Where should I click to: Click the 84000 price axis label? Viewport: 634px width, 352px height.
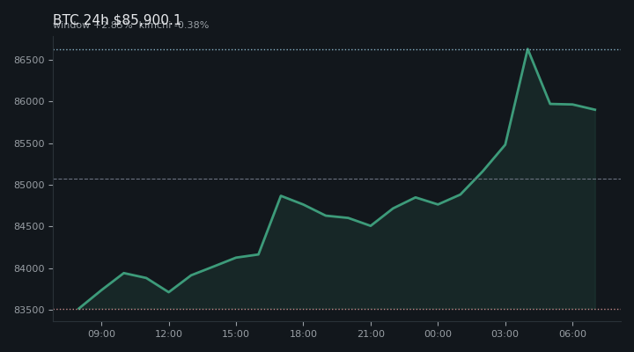click(x=29, y=268)
